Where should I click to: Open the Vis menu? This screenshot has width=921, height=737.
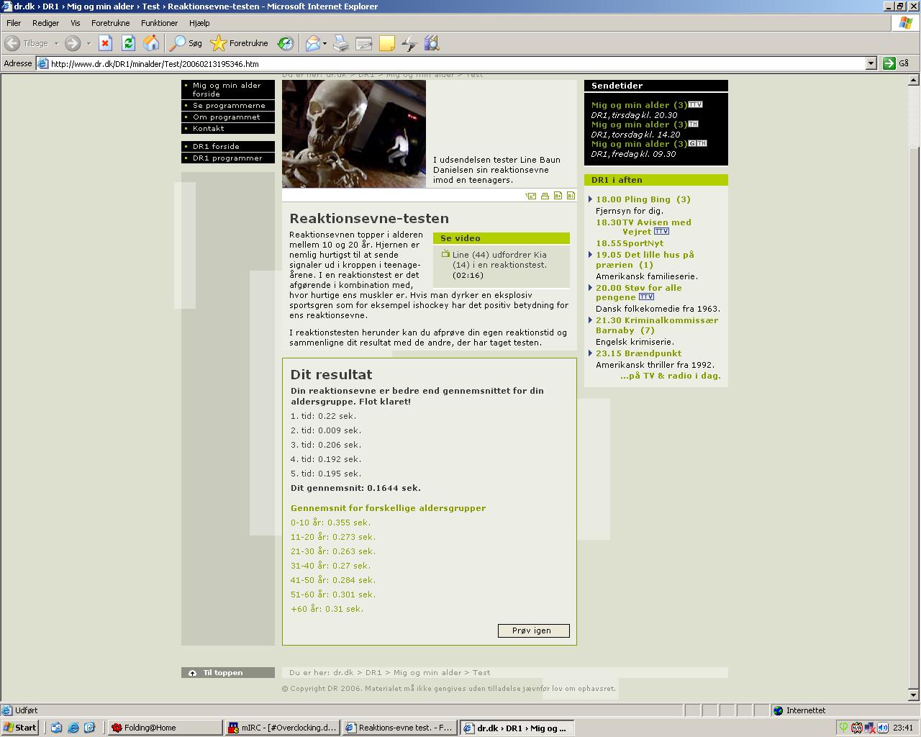click(x=76, y=23)
